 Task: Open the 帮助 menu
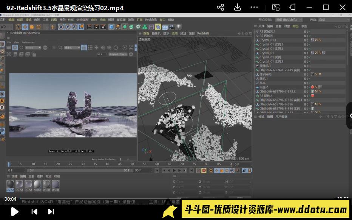tap(171, 20)
